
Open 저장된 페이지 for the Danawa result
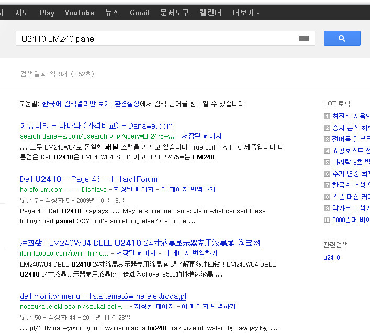201,136
